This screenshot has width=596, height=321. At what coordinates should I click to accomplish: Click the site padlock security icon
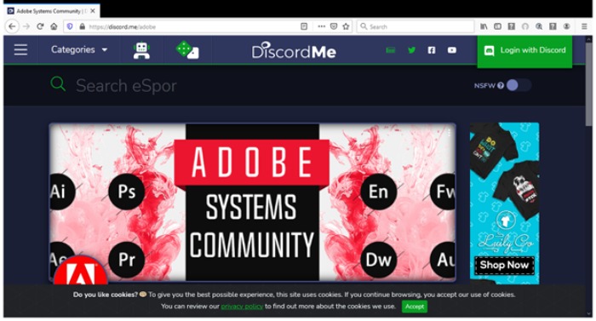pyautogui.click(x=82, y=26)
